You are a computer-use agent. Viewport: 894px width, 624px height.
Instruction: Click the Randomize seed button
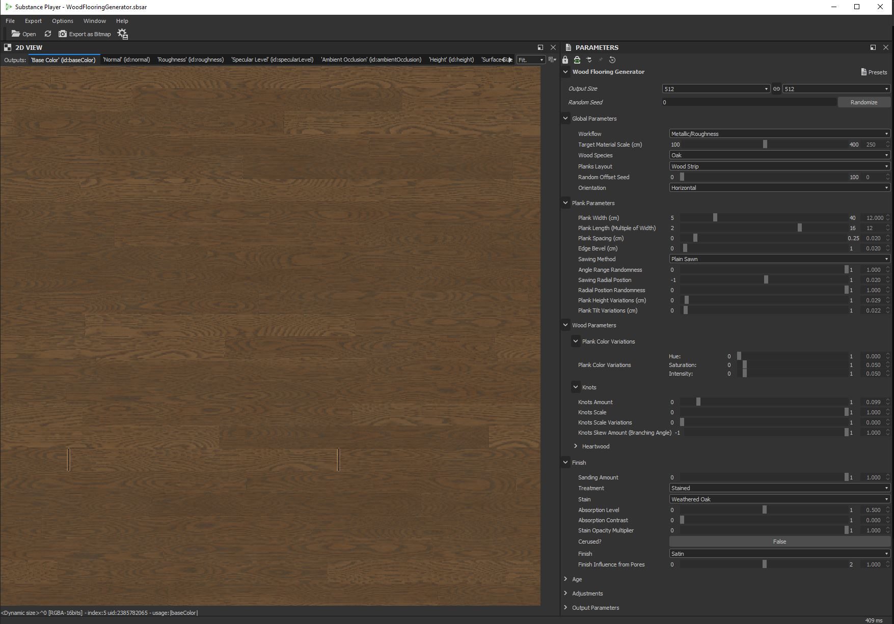coord(864,102)
